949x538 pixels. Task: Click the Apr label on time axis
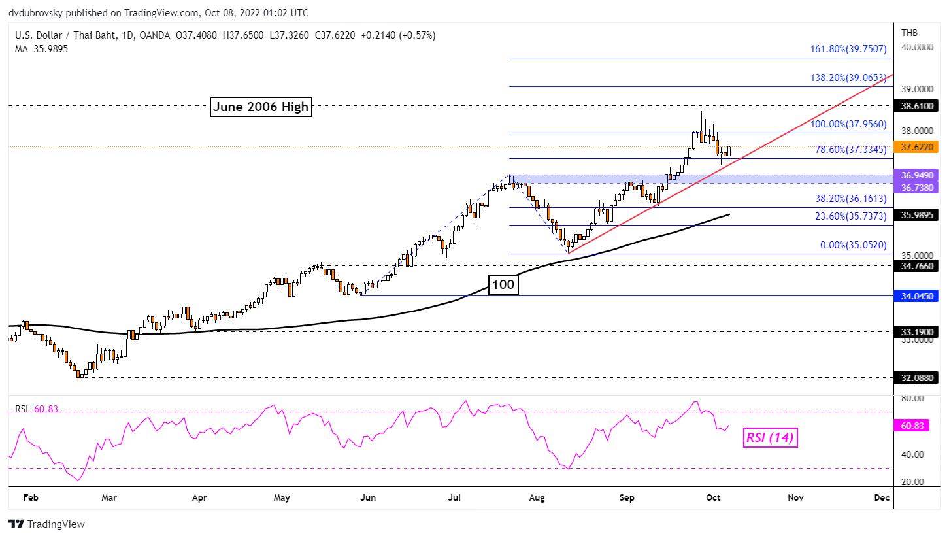click(x=199, y=497)
